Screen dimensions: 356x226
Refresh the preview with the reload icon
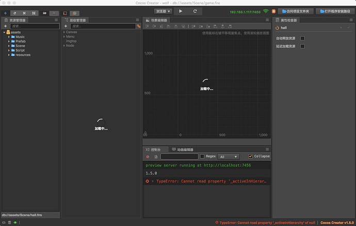[195, 11]
